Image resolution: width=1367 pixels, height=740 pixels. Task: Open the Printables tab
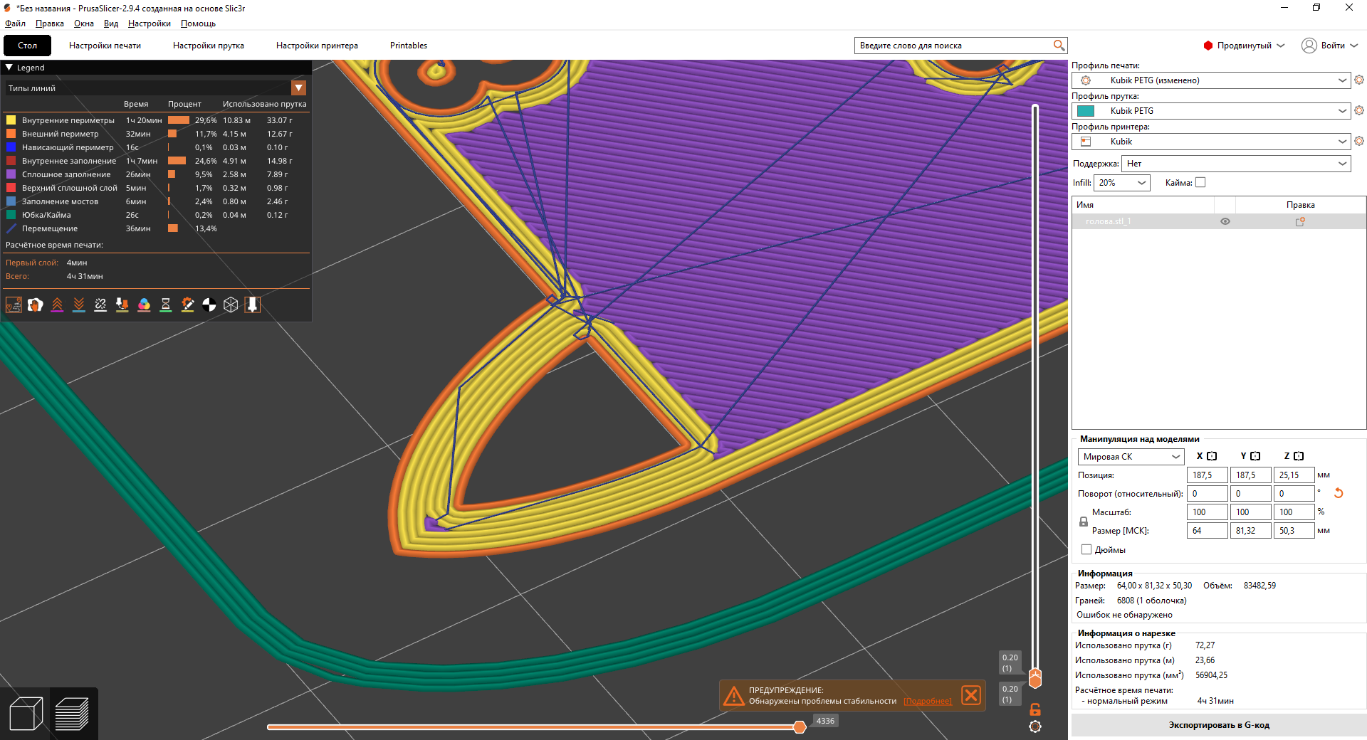click(x=409, y=46)
